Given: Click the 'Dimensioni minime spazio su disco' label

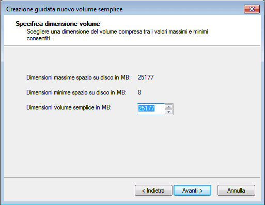Looking at the screenshot, I should click(76, 92).
